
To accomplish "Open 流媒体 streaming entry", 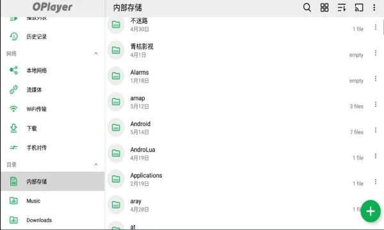I will pos(52,89).
